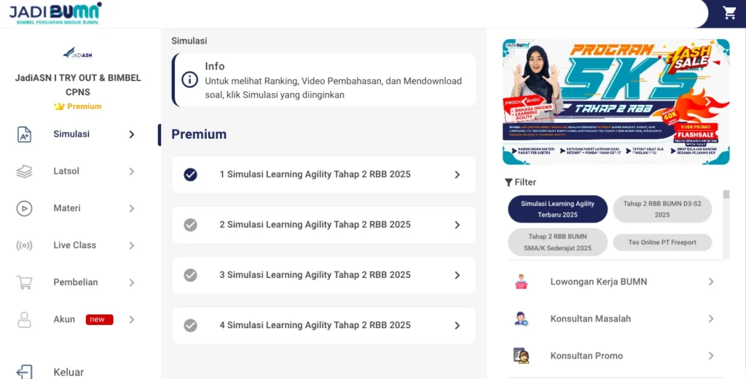Click JadiASN I TRY OUT & BIMBEL CPNS title
Screen dimensions: 746x379
[x=78, y=85]
